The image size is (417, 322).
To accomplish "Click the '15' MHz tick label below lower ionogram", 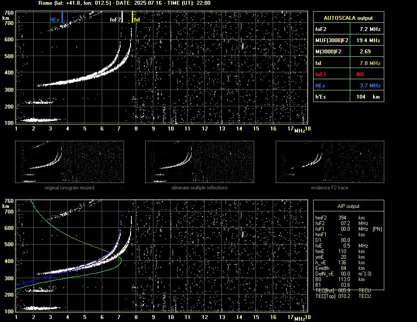I will tap(256, 317).
